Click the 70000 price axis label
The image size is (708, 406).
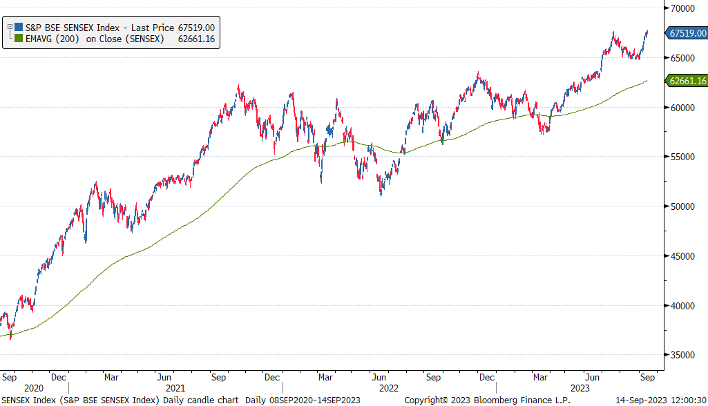682,8
